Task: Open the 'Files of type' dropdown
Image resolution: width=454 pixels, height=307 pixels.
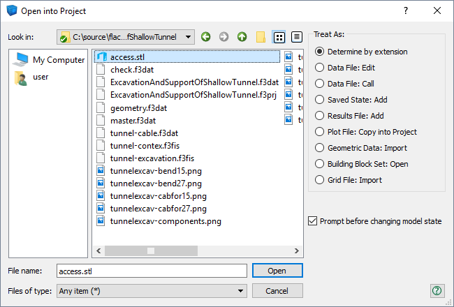Action: 241,291
